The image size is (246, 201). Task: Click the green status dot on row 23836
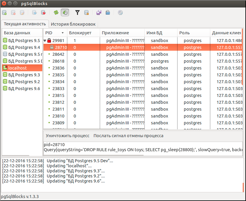[49, 68]
